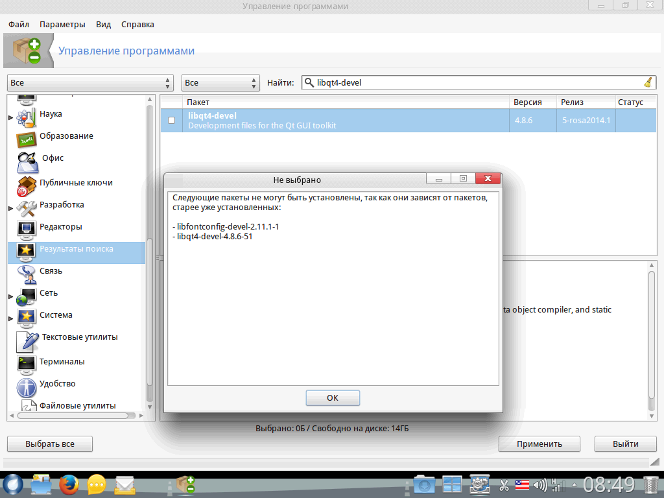Click the Система star monitor icon
664x498 pixels.
[x=26, y=318]
